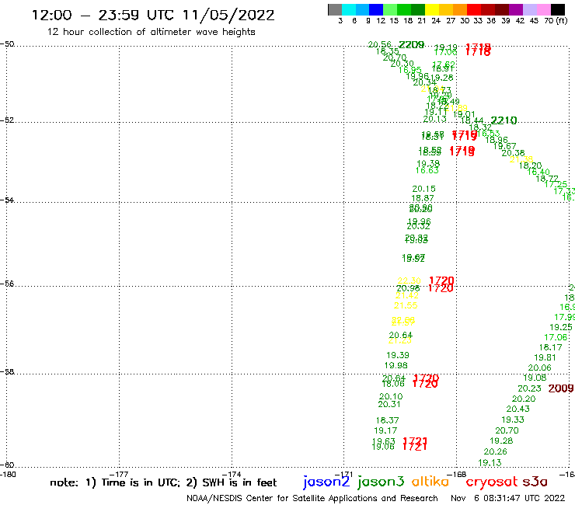Click the -174 longitude axis label
Screen dimensions: 575x505
coord(232,475)
